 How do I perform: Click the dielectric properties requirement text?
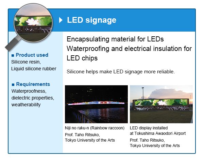[33, 98]
